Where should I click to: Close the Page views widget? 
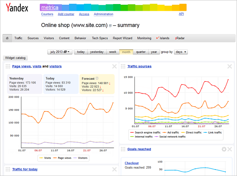[114, 67]
